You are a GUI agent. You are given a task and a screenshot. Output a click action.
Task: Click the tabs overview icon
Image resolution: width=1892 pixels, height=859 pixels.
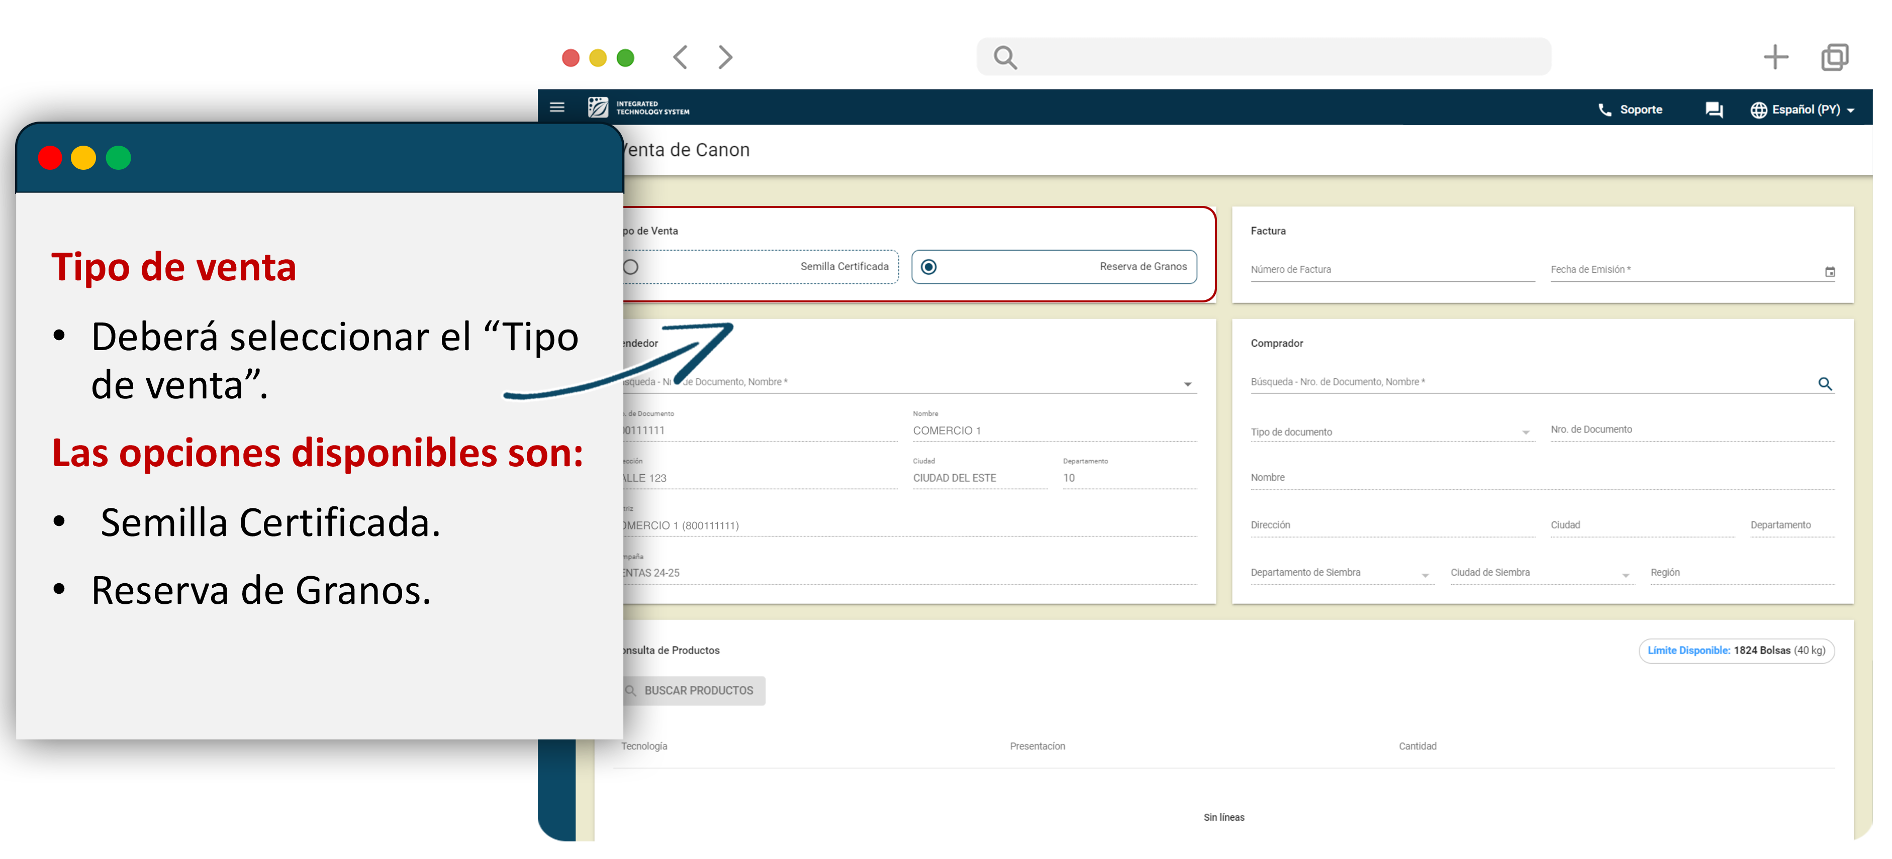click(x=1834, y=57)
